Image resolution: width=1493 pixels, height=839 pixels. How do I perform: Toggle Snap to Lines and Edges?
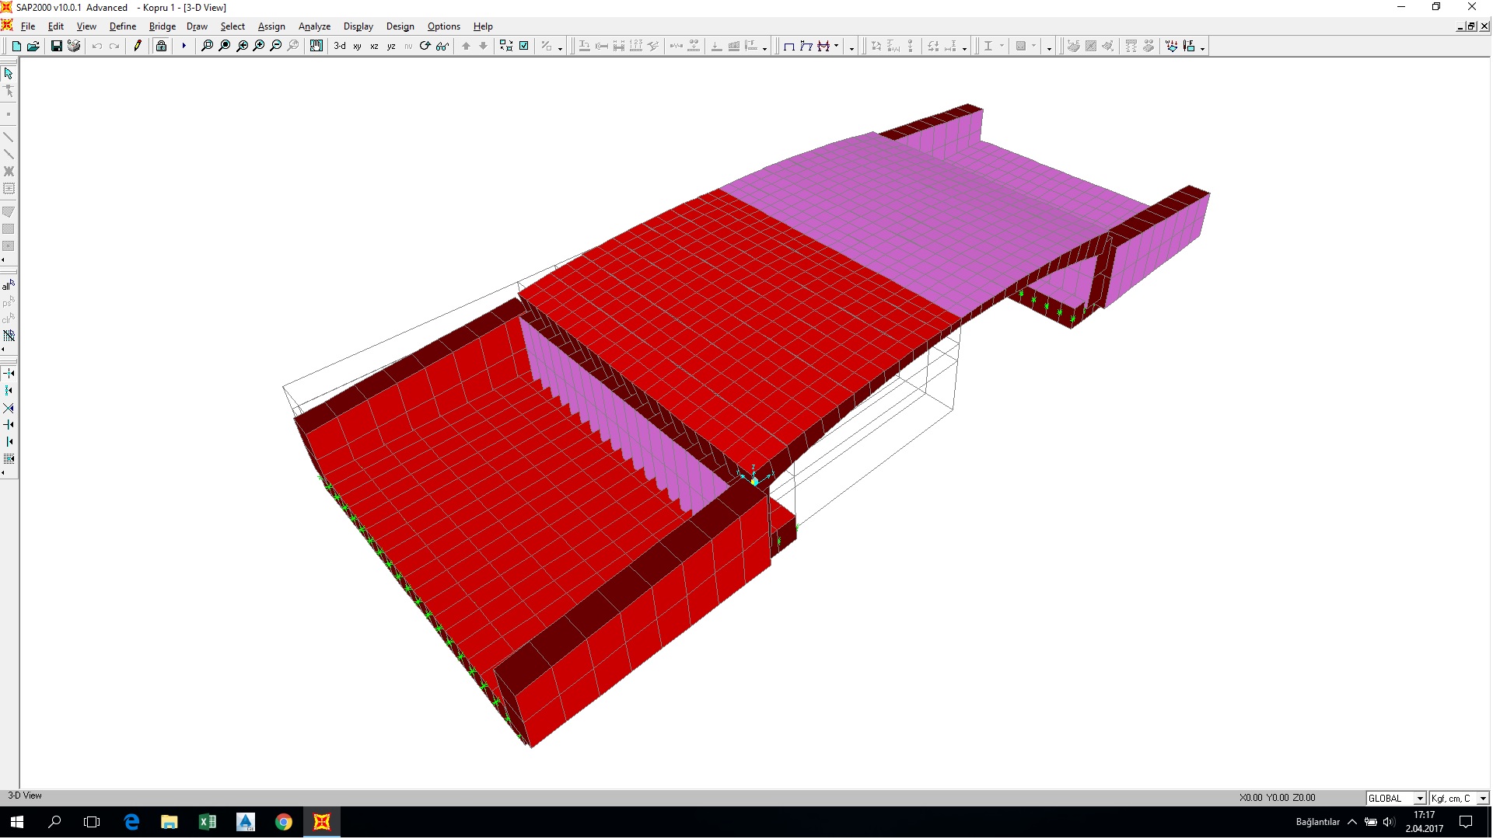[9, 442]
